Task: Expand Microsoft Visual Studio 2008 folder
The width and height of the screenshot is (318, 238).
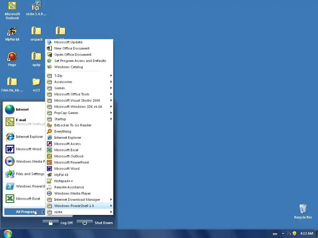Action: (x=79, y=100)
